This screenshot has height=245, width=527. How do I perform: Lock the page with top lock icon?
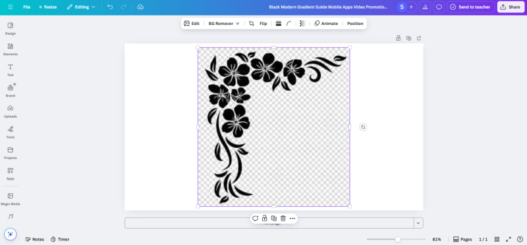pos(399,38)
